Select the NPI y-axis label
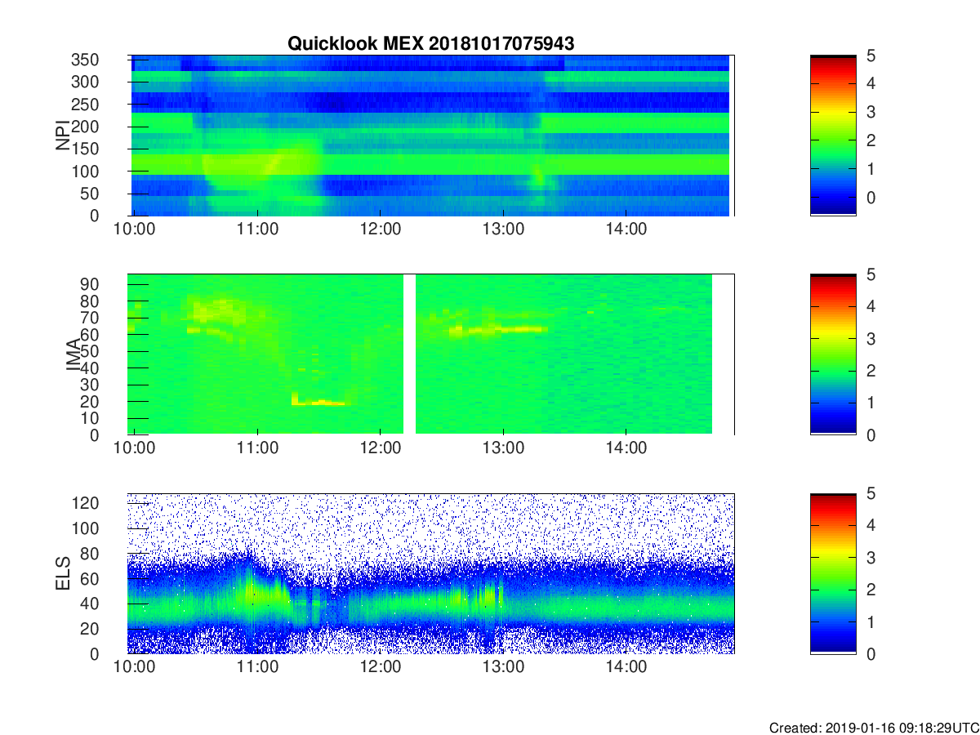This screenshot has height=735, width=980. (x=63, y=136)
